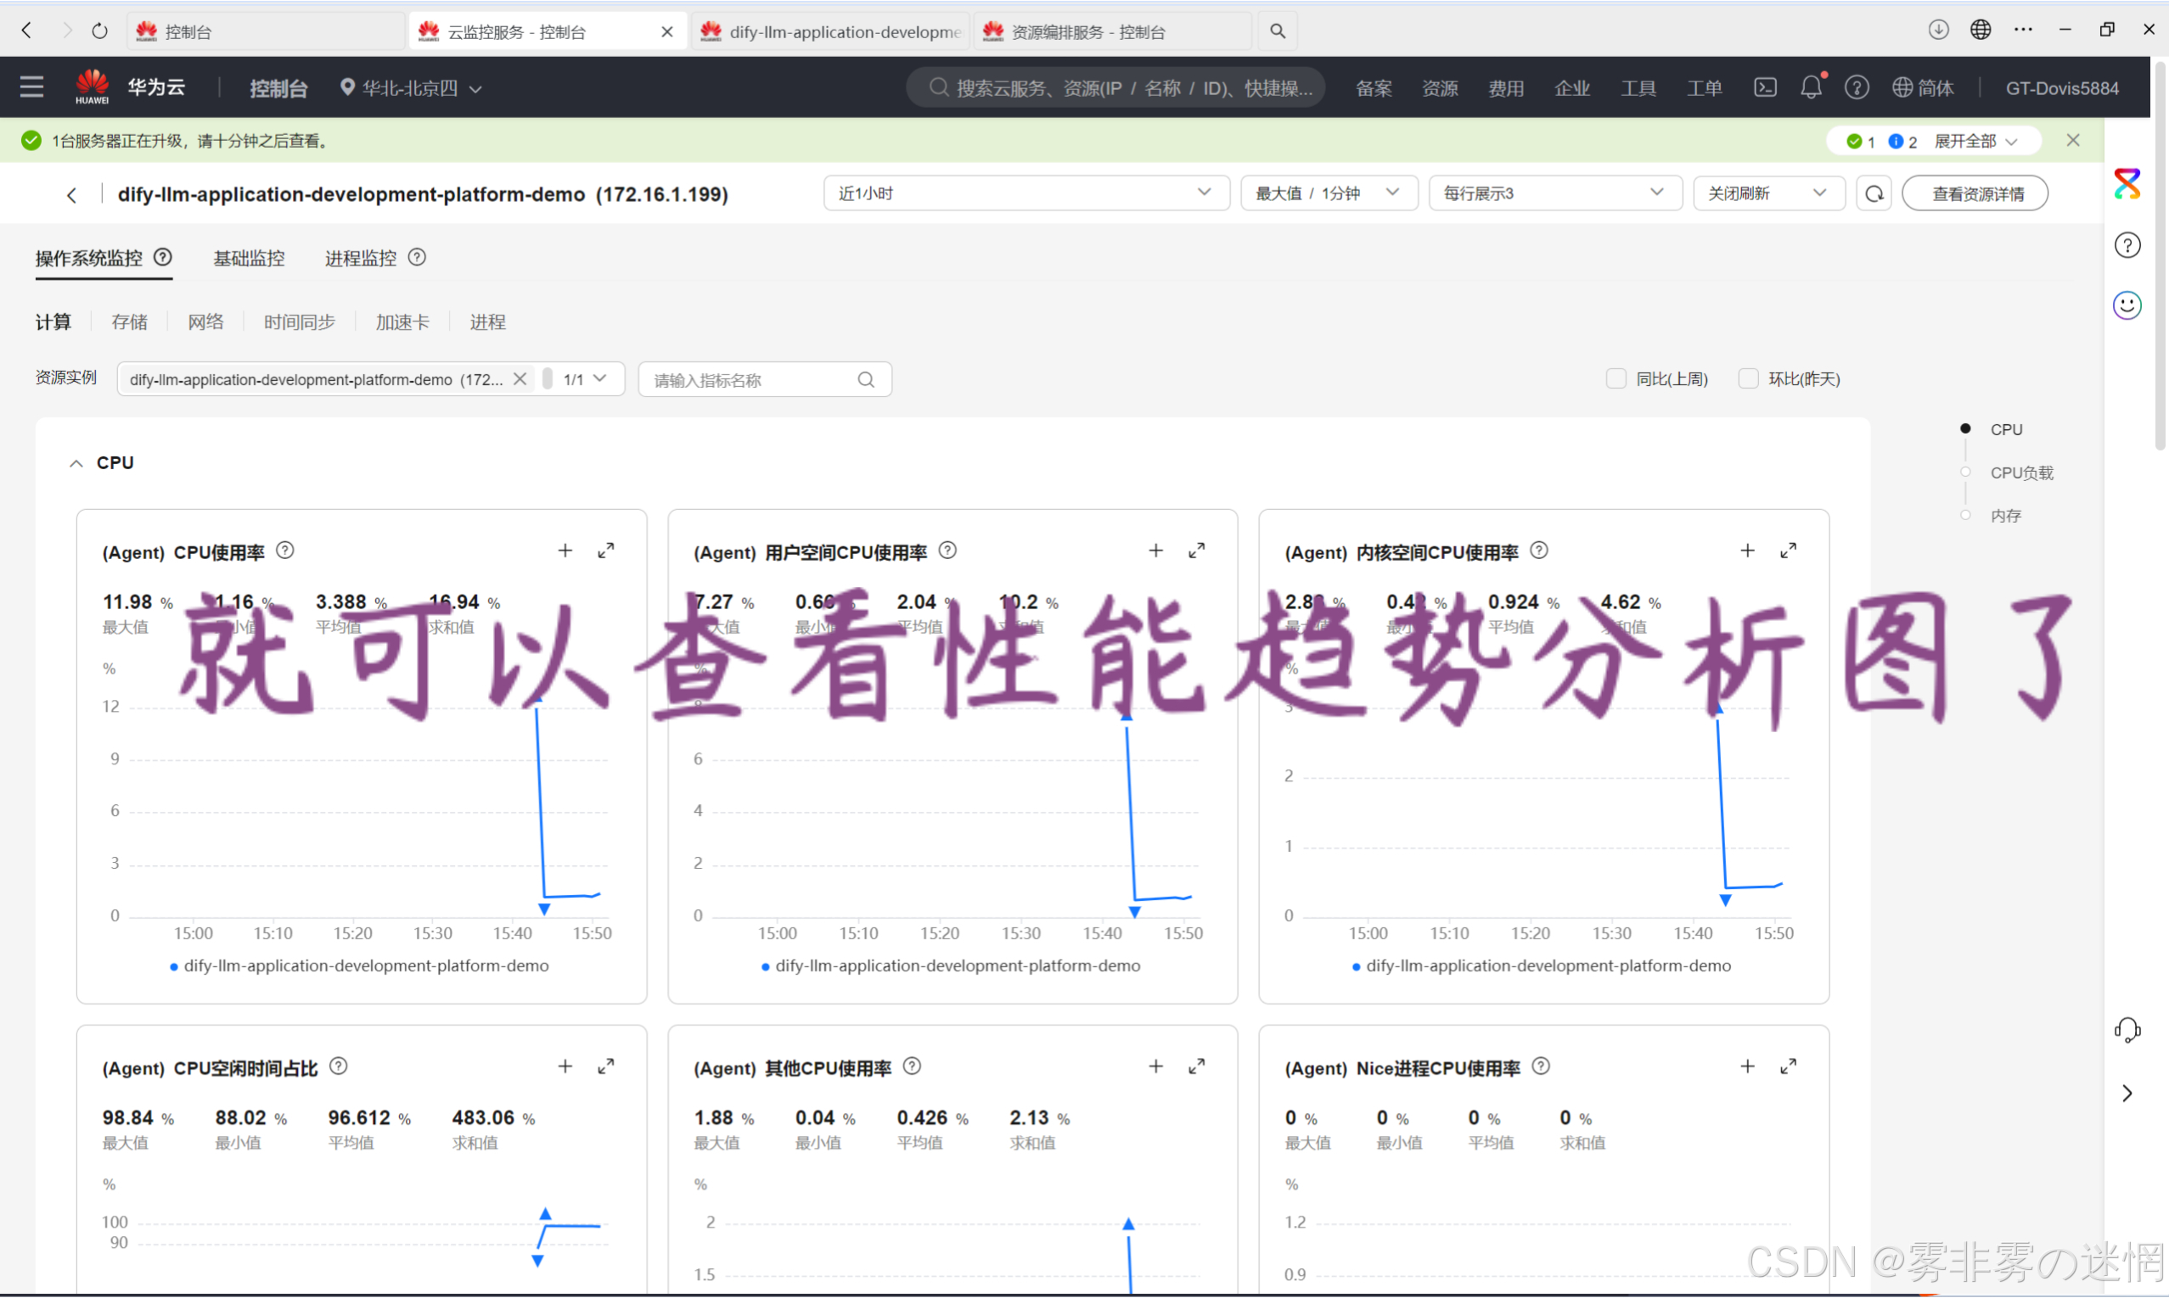The height and width of the screenshot is (1298, 2169).
Task: Click the page vertical scrollbar
Action: click(2161, 254)
